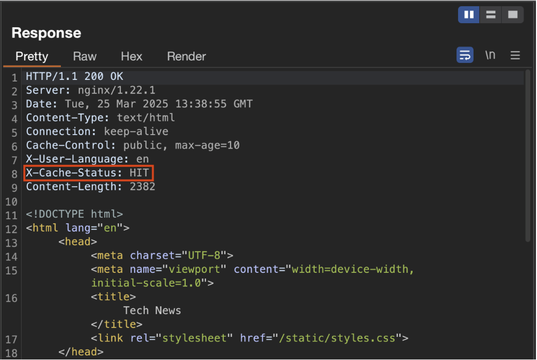The image size is (537, 360).
Task: Click the Cache-Control header name
Action: pyautogui.click(x=71, y=146)
